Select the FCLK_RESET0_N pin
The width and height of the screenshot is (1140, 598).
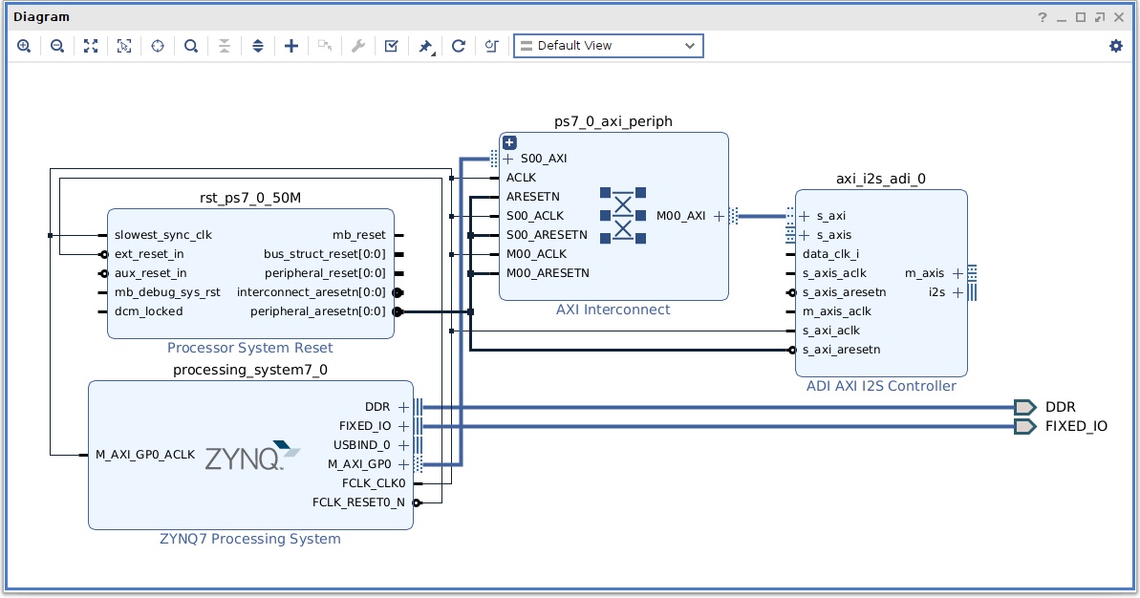(x=358, y=502)
